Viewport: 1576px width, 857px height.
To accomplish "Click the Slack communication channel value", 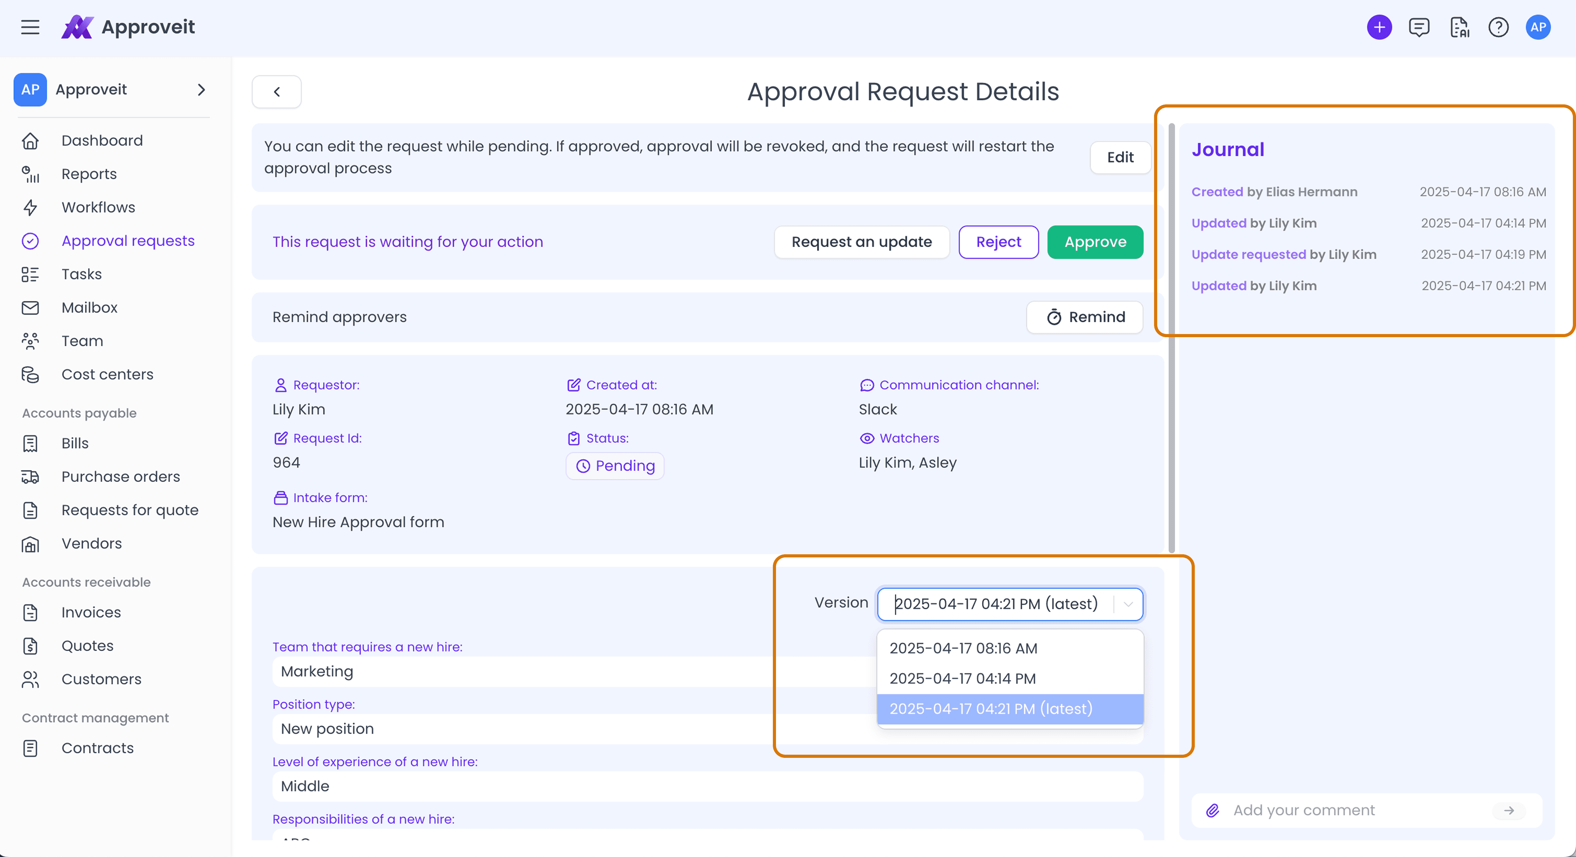I will coord(877,410).
